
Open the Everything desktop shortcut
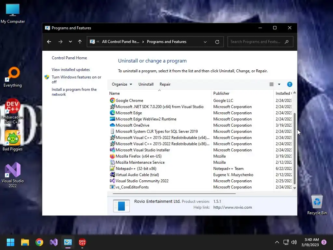tap(13, 77)
